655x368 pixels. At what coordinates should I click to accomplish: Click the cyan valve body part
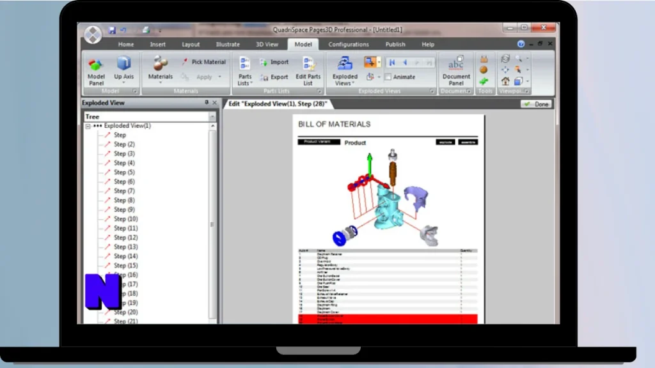(388, 208)
